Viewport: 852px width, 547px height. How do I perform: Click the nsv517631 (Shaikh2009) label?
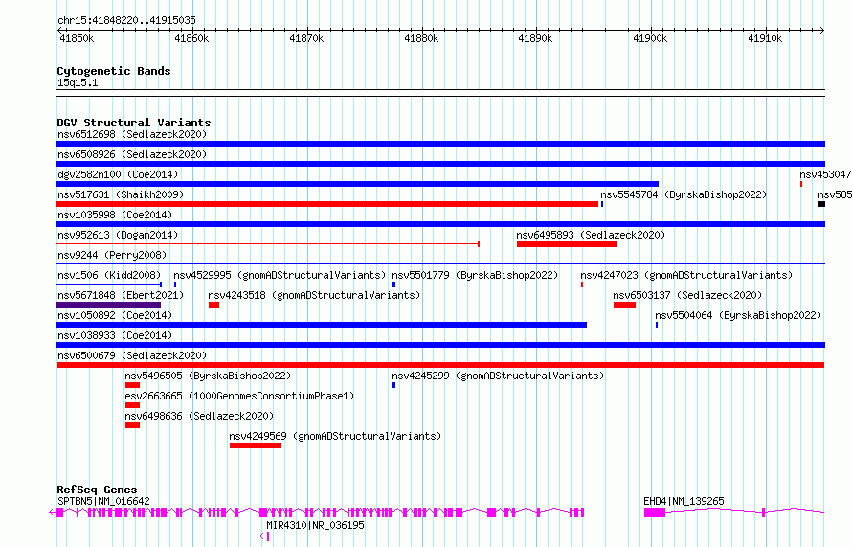pyautogui.click(x=121, y=194)
